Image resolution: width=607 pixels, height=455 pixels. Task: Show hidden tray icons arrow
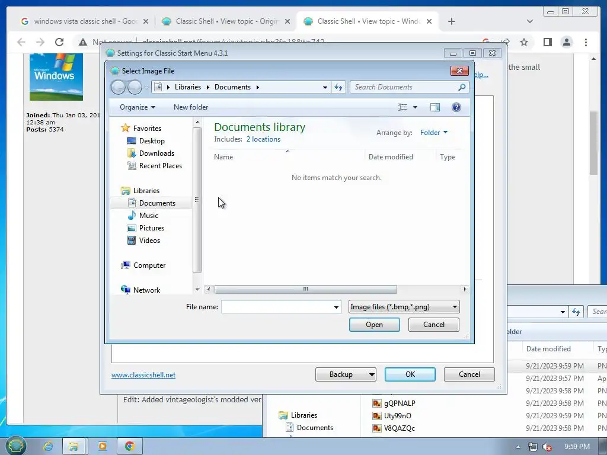pyautogui.click(x=518, y=447)
